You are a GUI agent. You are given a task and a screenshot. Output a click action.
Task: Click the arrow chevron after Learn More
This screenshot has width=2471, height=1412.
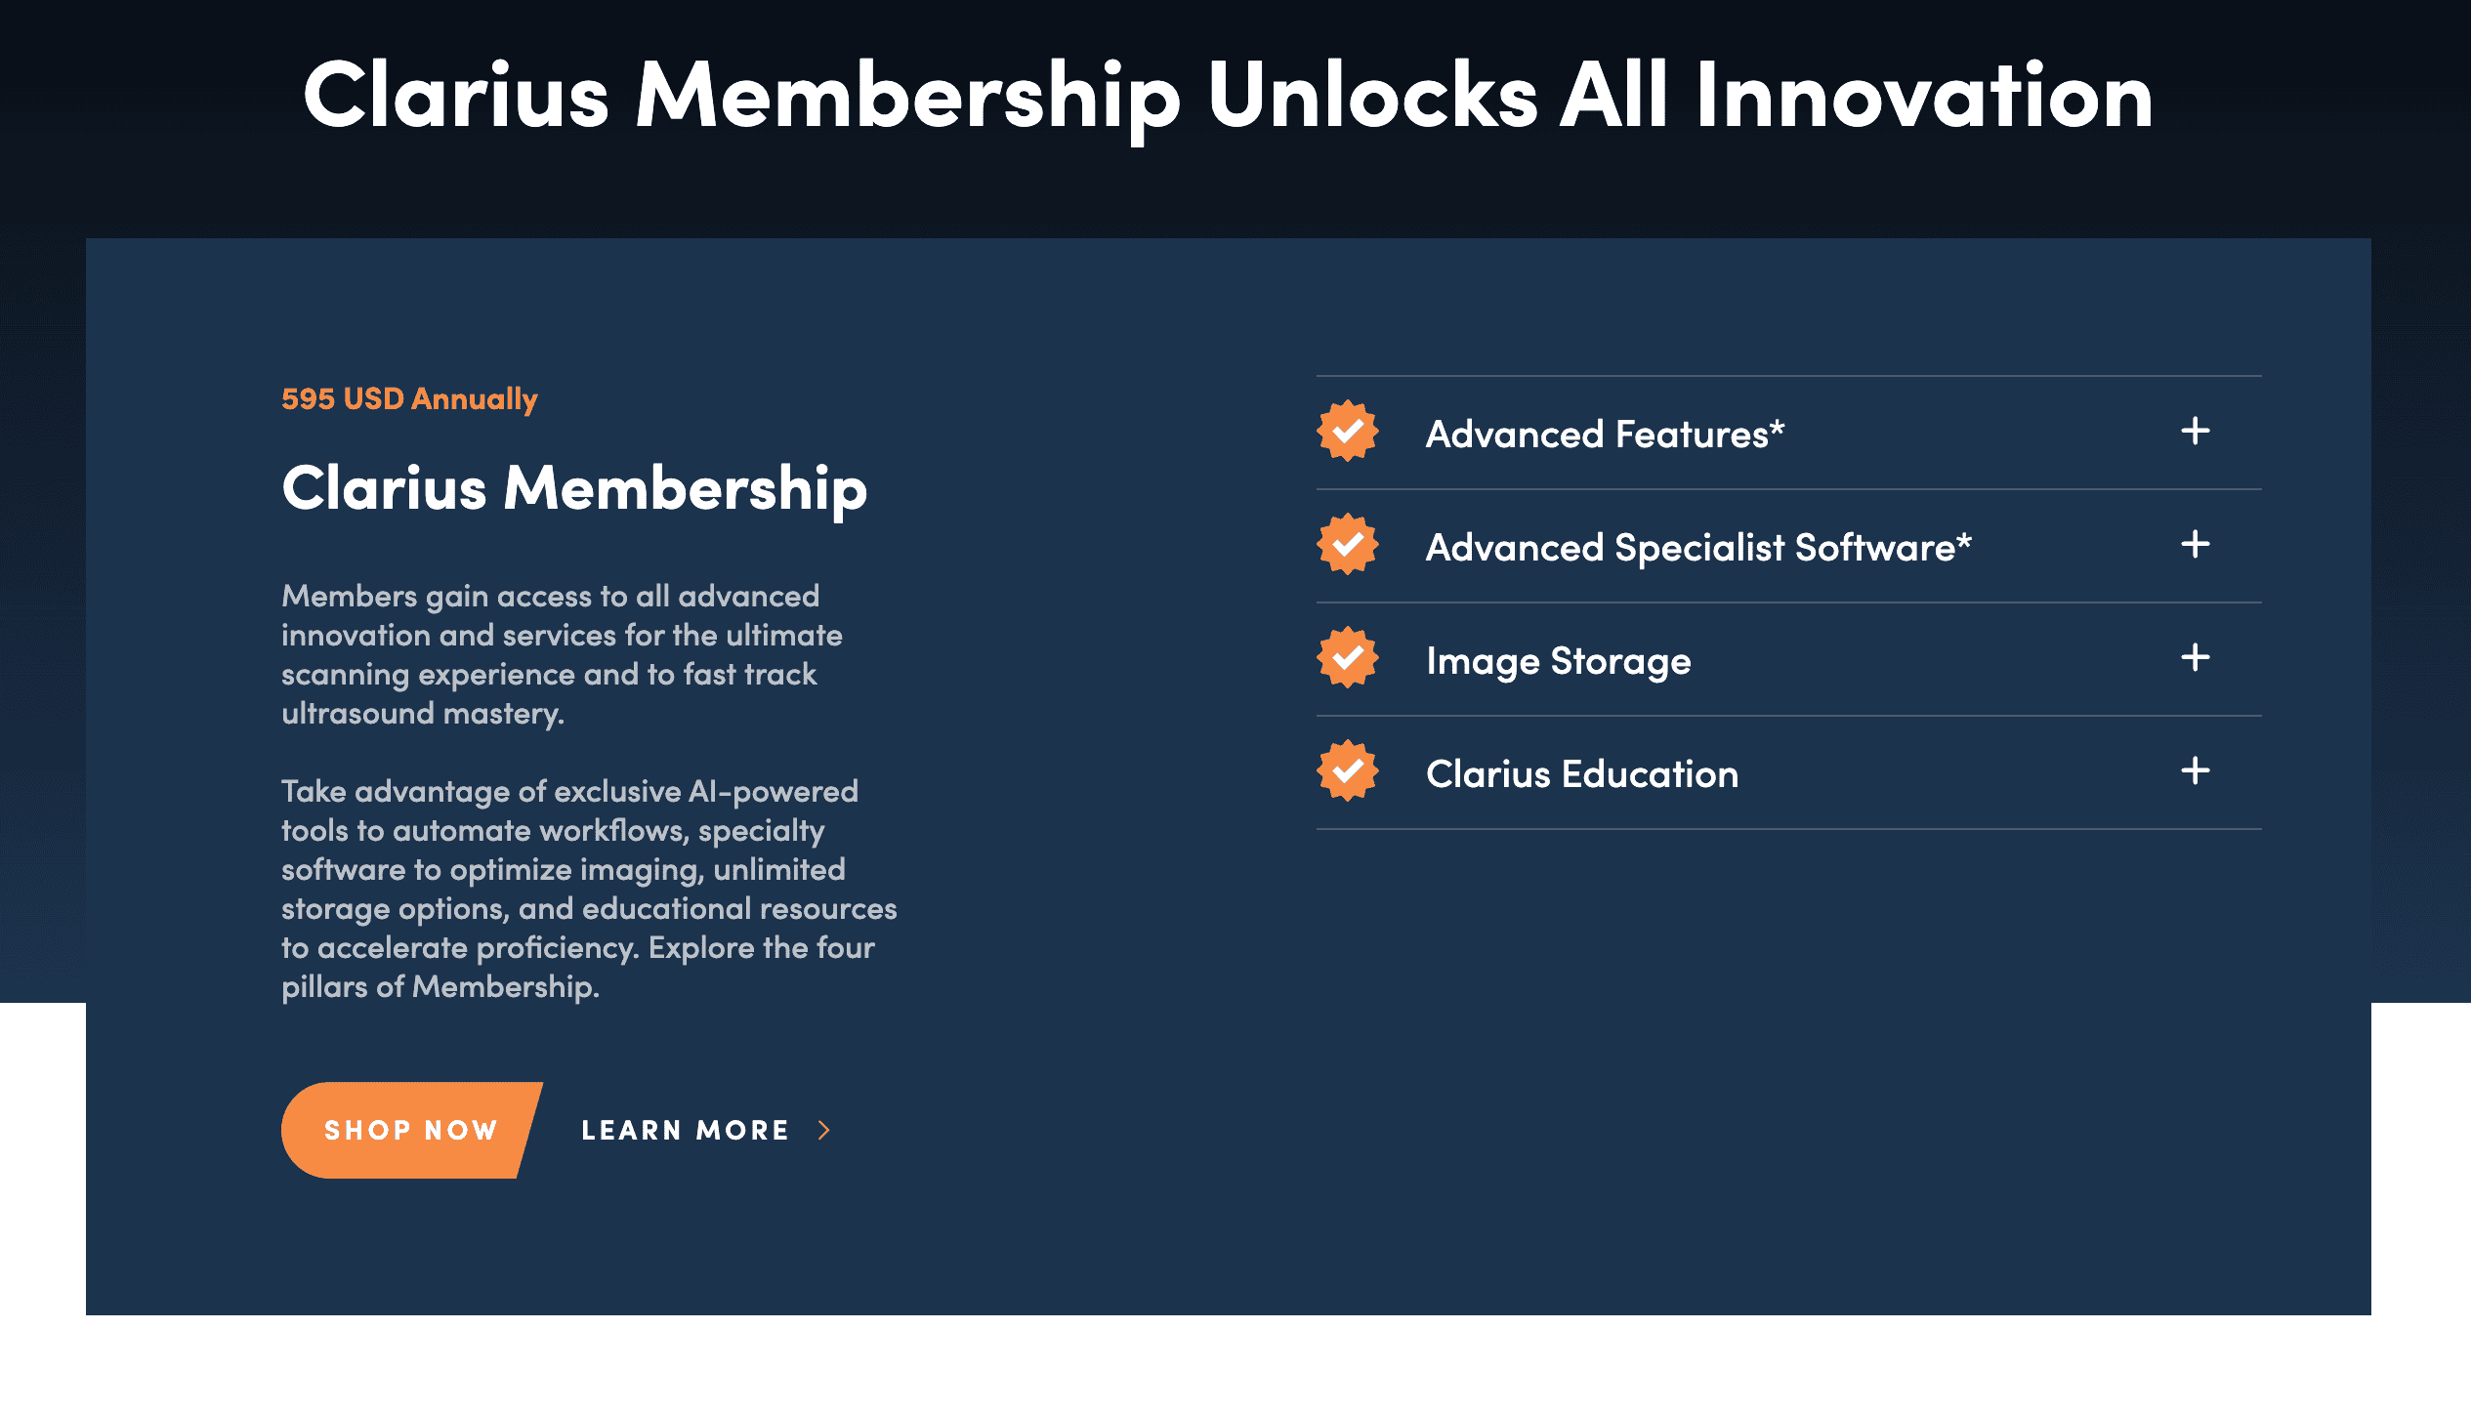(824, 1131)
